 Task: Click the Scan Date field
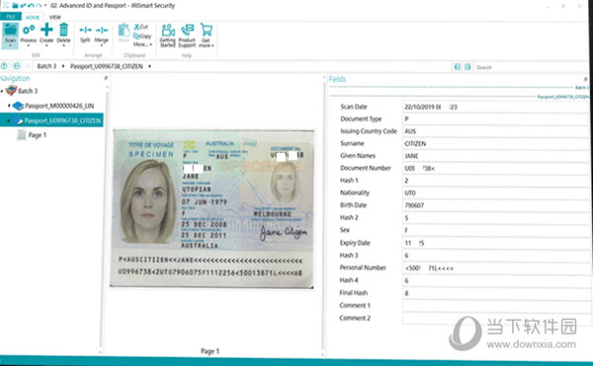(x=495, y=107)
